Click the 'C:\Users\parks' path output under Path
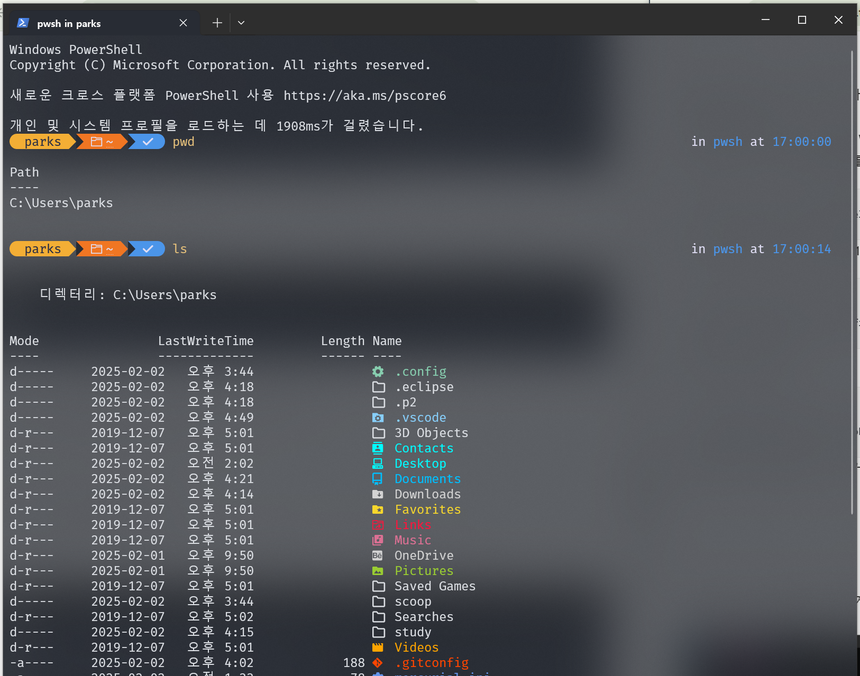Image resolution: width=860 pixels, height=676 pixels. pyautogui.click(x=61, y=203)
